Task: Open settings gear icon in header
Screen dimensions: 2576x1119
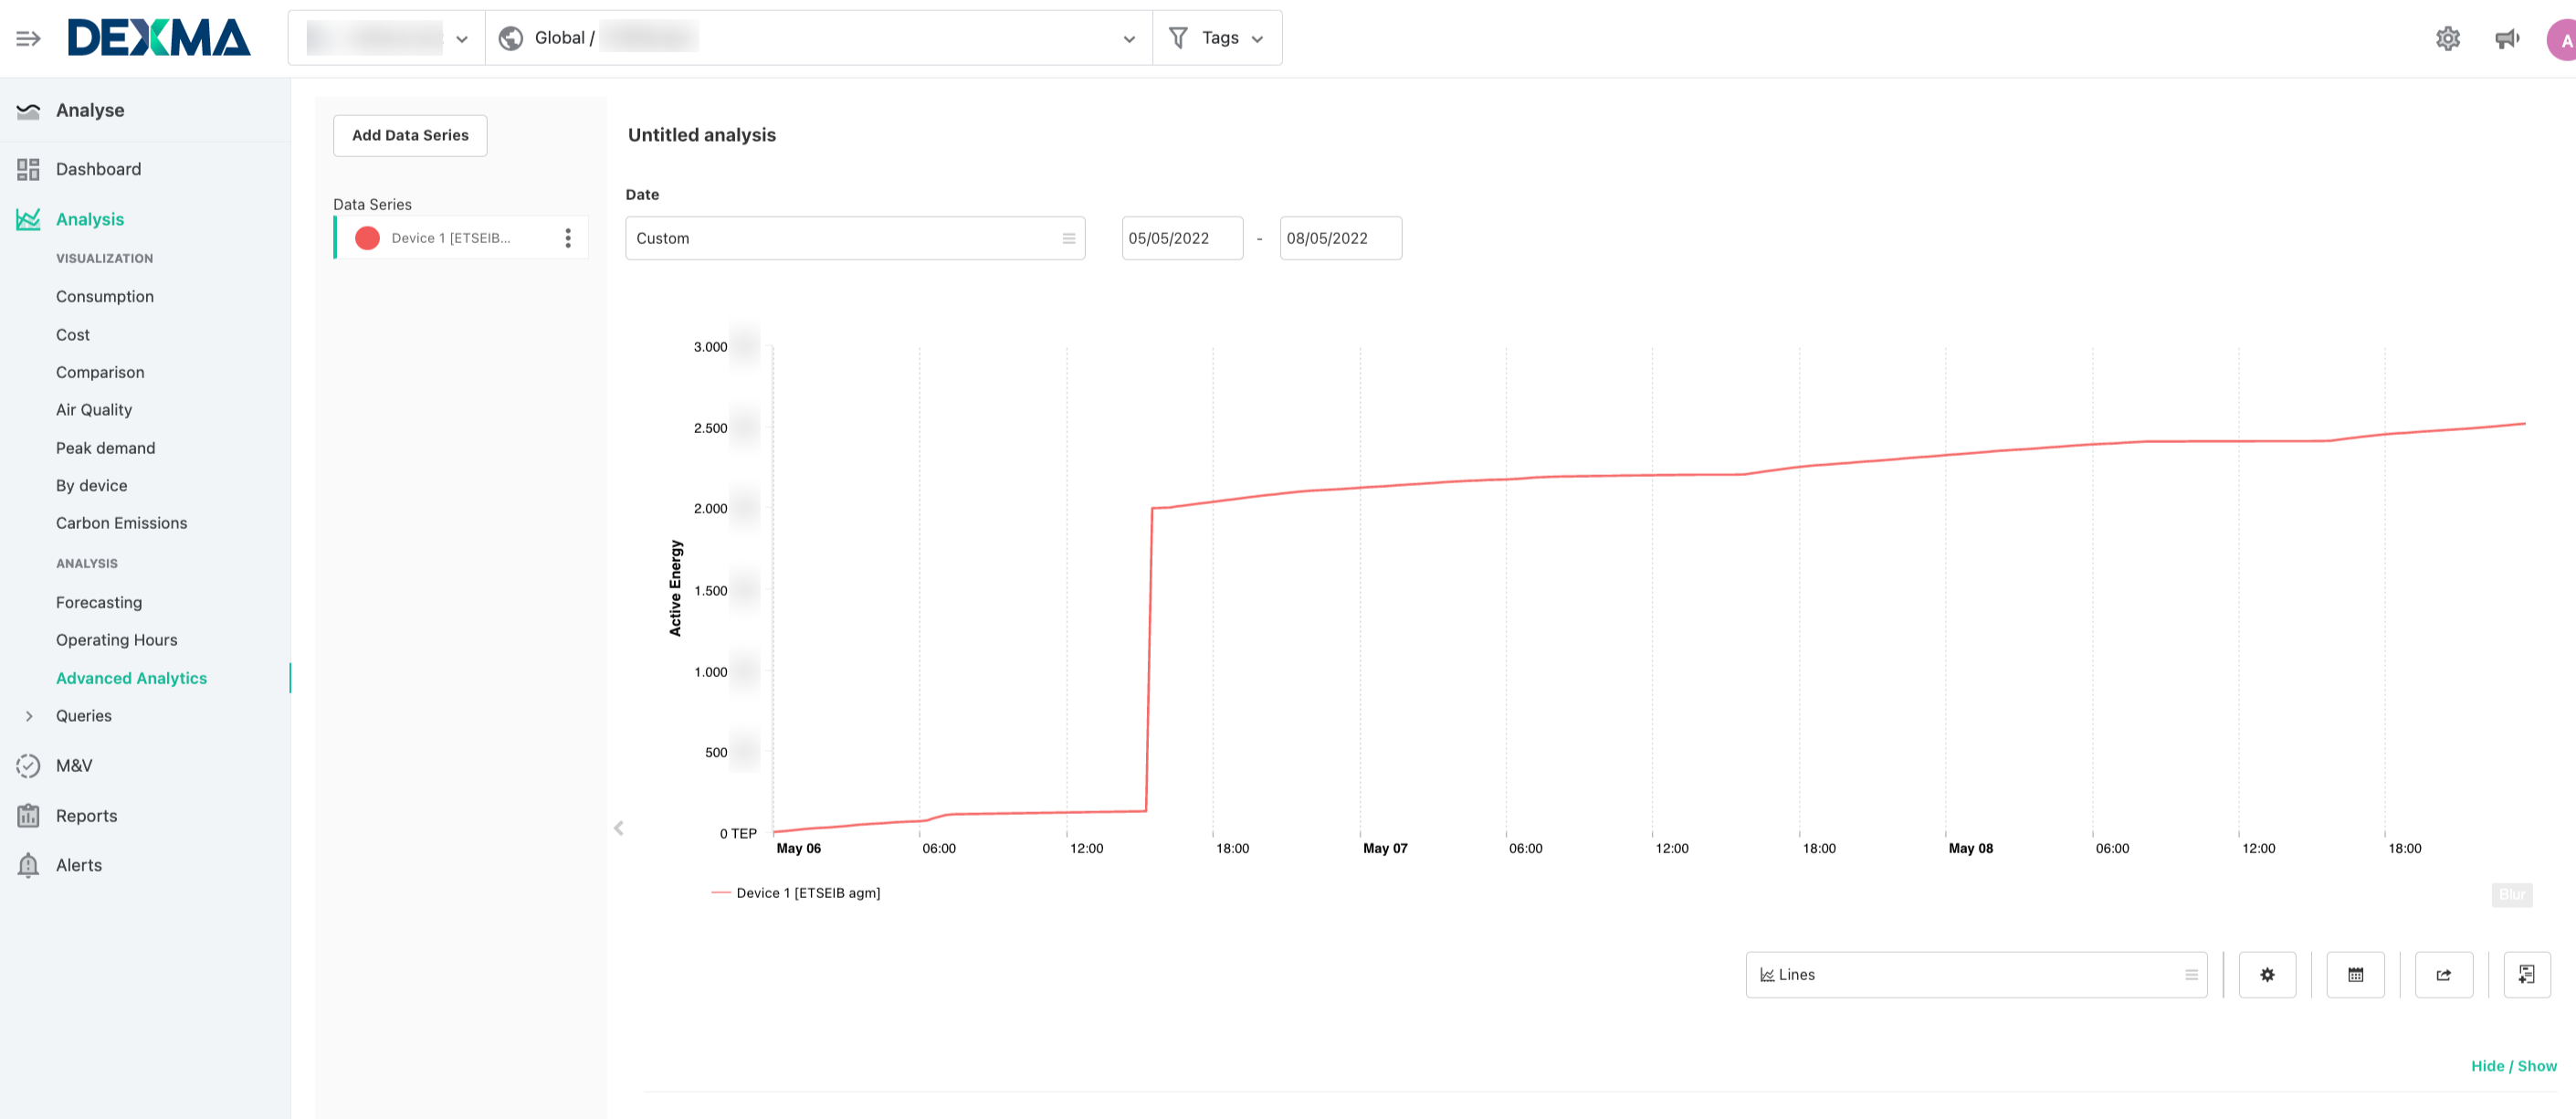Action: (x=2447, y=39)
